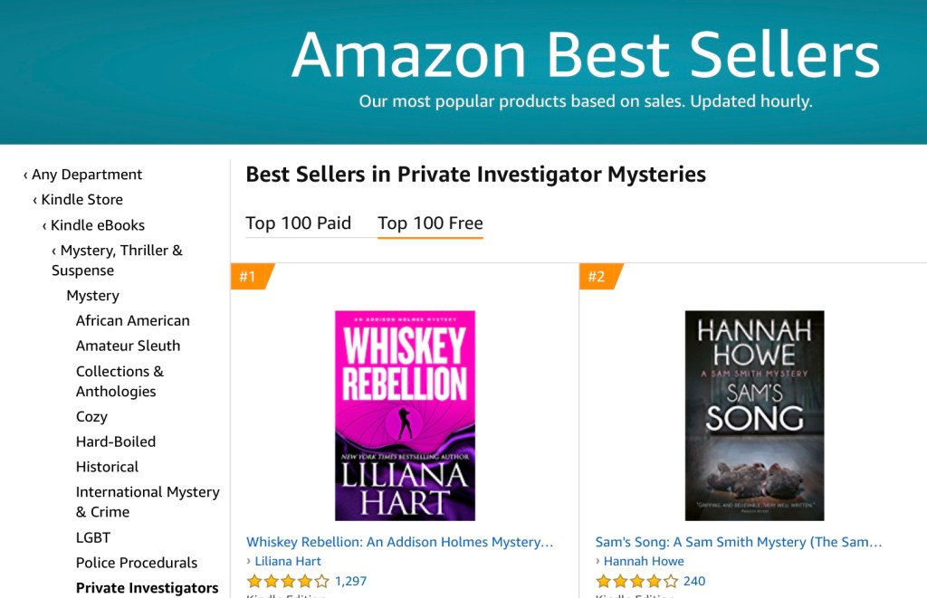
Task: Go back to Any Department
Action: point(87,175)
